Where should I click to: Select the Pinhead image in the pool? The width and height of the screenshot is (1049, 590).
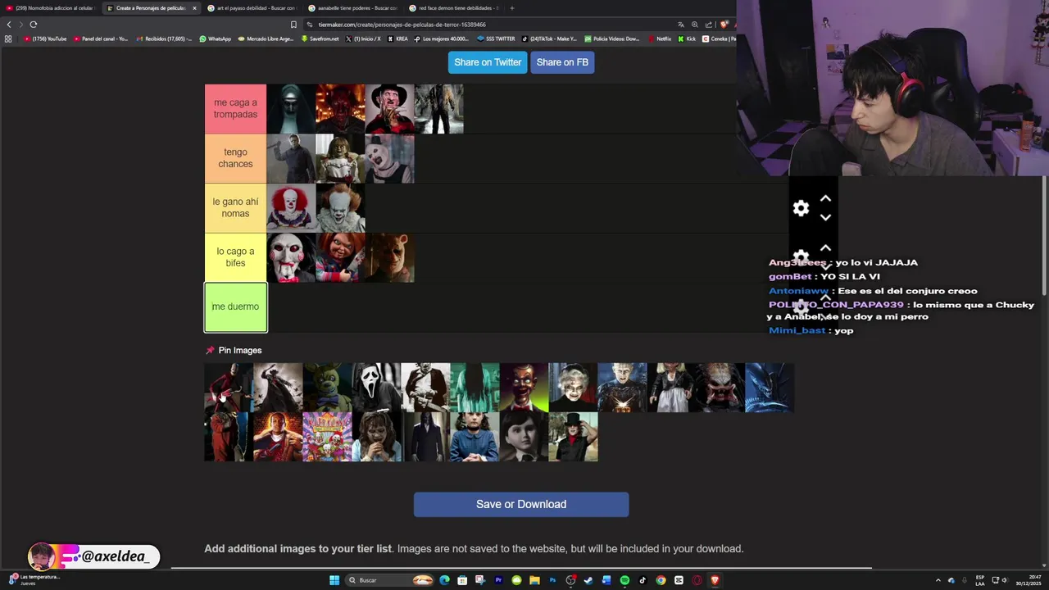[x=622, y=388]
